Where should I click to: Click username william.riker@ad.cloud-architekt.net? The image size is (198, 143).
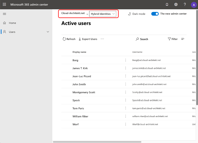coord(150,116)
